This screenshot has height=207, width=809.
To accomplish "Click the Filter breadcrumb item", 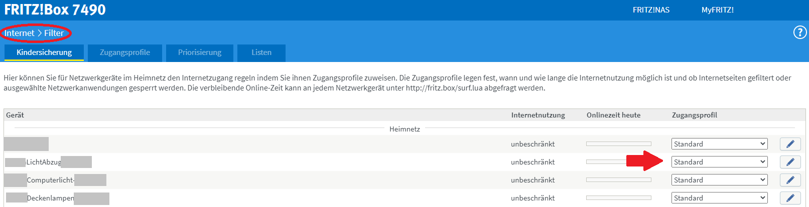I will coord(54,33).
